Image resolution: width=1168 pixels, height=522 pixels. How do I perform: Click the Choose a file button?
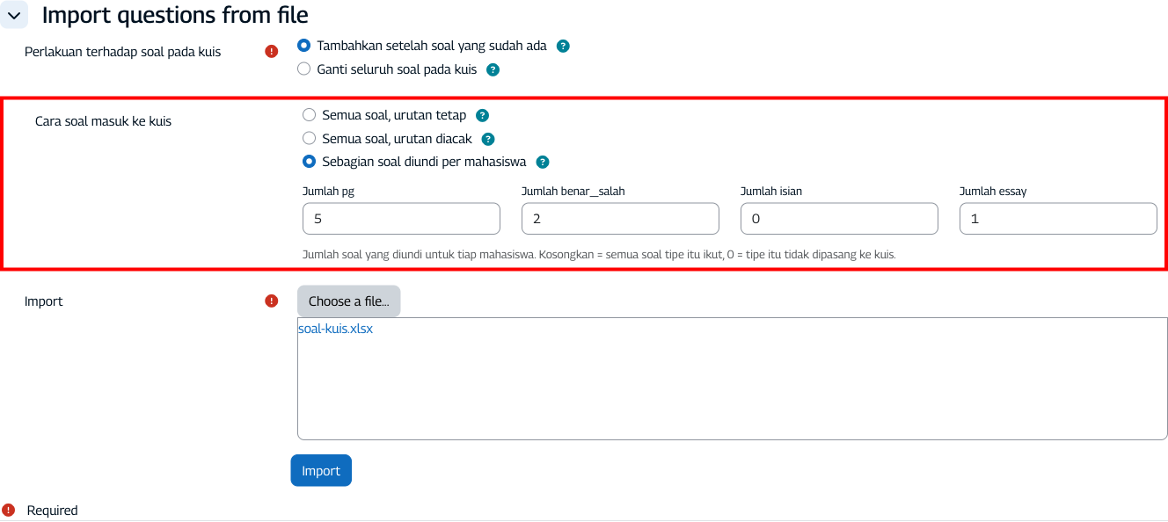point(348,301)
